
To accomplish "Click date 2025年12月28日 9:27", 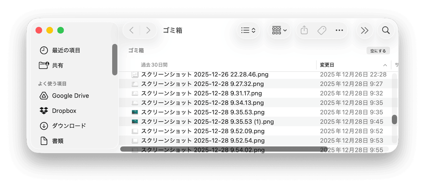I will point(351,84).
